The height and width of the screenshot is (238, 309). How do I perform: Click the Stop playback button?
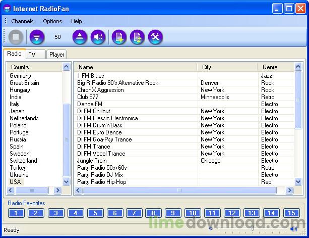16,37
